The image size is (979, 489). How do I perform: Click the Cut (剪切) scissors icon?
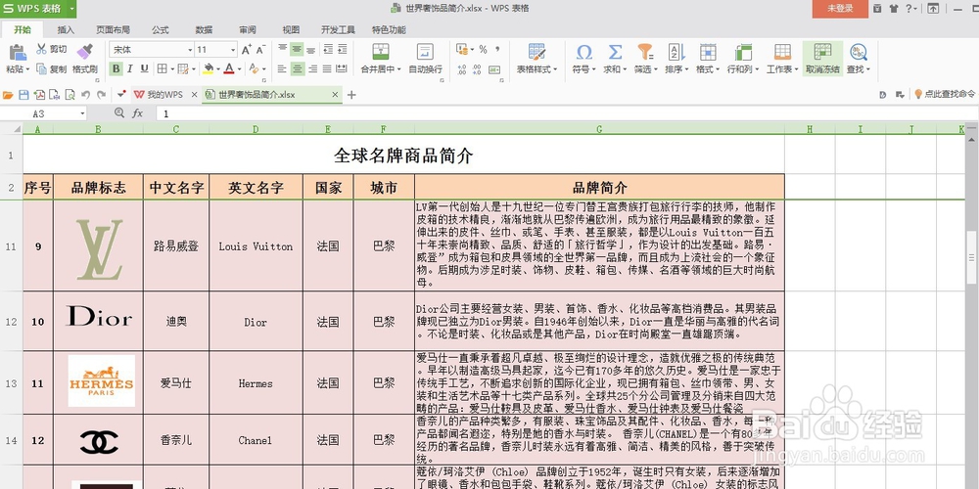[42, 49]
